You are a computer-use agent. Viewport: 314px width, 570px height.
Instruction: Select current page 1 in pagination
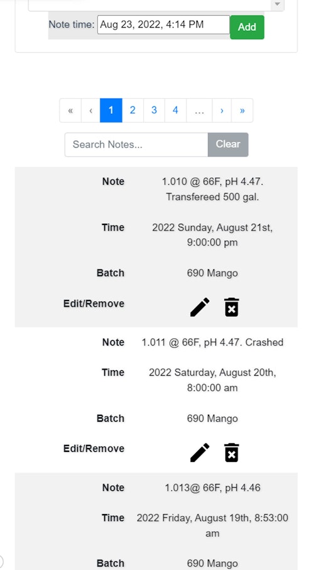[x=111, y=111]
